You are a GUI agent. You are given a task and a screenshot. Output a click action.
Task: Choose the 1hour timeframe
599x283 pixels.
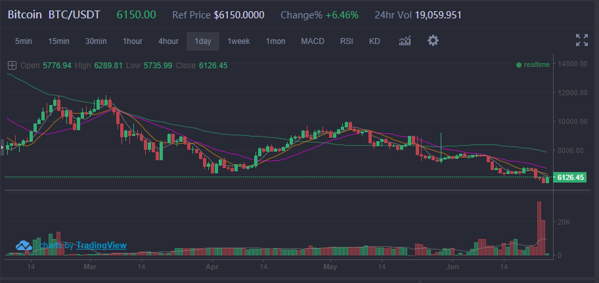coord(132,41)
